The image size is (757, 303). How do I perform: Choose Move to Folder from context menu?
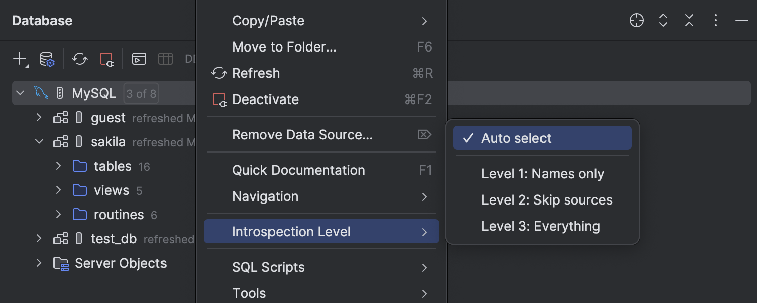coord(284,47)
